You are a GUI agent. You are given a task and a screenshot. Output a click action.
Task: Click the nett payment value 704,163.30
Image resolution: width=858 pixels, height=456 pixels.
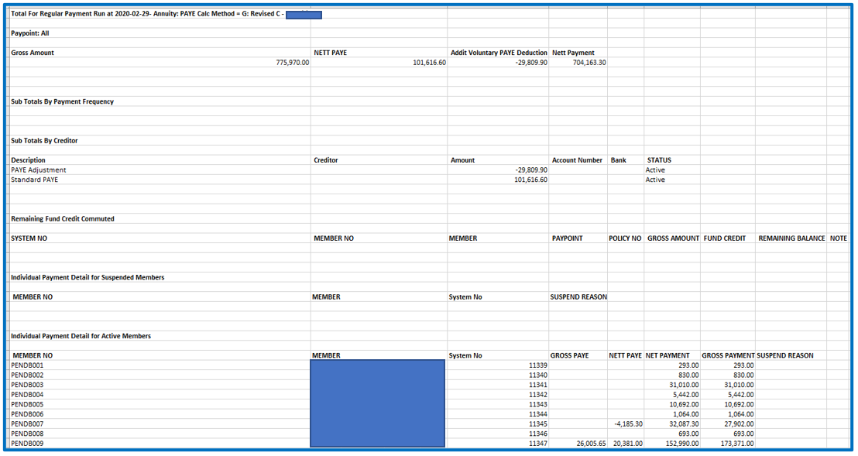(x=589, y=63)
